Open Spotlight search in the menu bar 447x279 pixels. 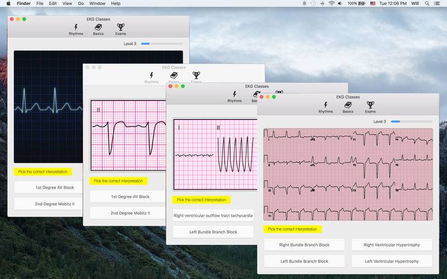(427, 3)
